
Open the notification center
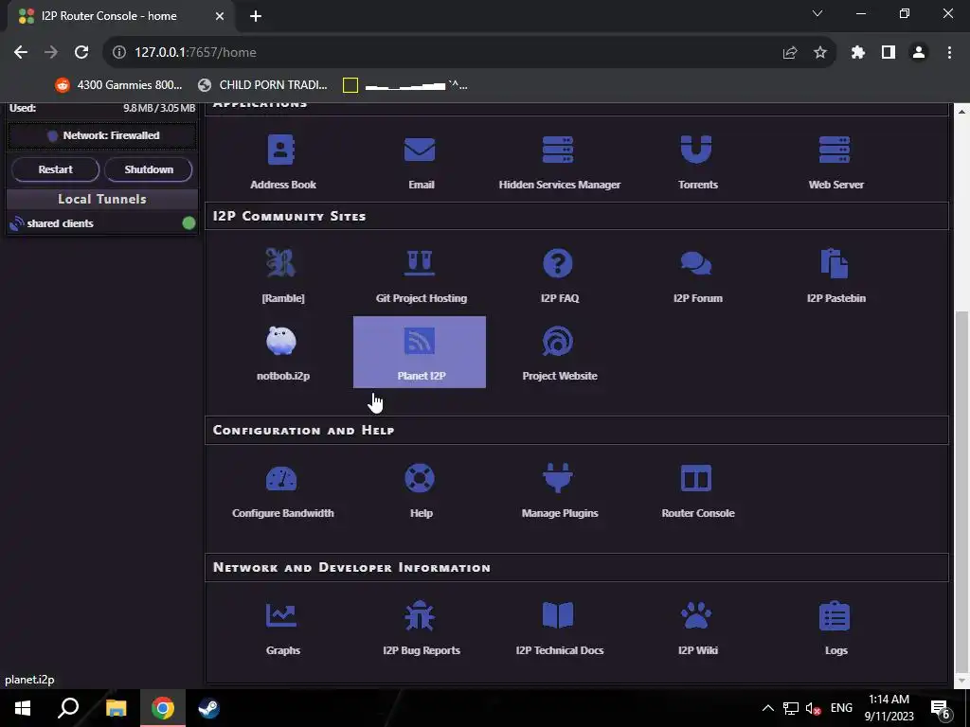(x=941, y=708)
